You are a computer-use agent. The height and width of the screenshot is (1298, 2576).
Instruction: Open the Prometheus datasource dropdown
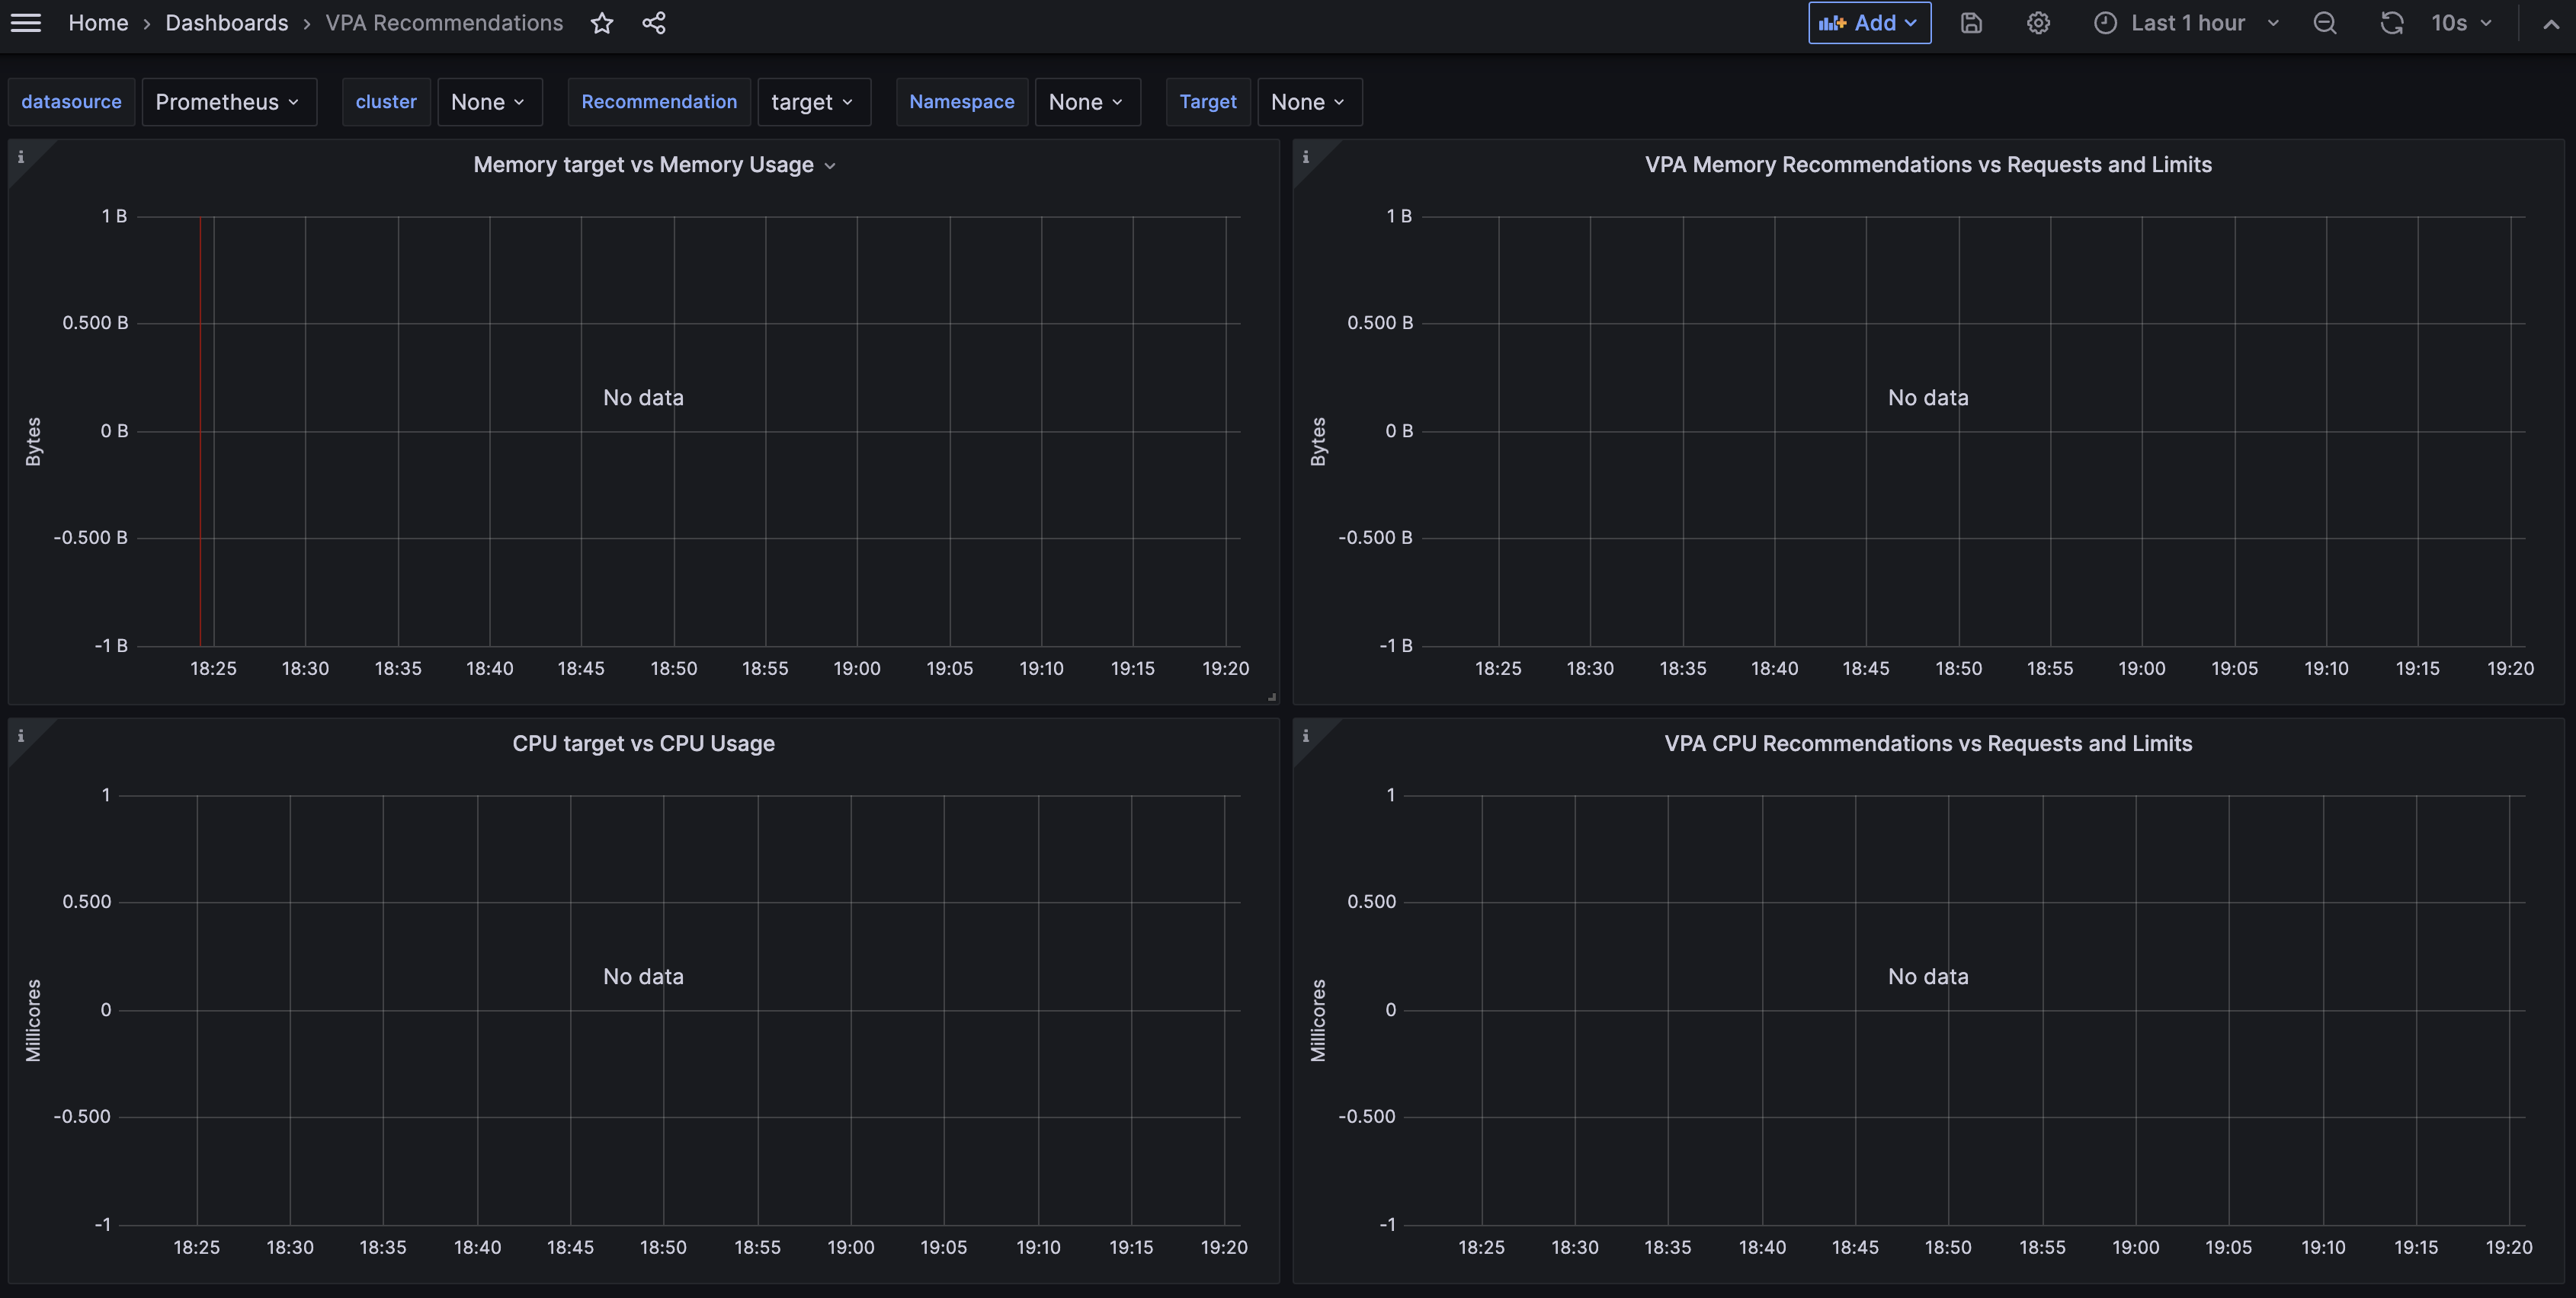pyautogui.click(x=228, y=102)
